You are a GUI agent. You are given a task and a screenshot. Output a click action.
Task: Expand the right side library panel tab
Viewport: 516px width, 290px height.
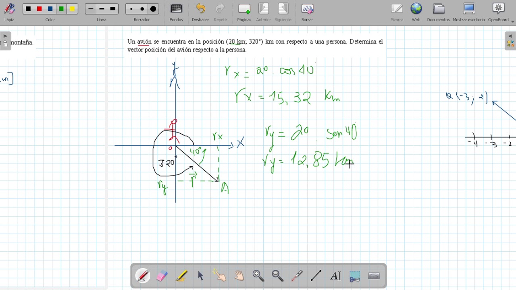510,41
